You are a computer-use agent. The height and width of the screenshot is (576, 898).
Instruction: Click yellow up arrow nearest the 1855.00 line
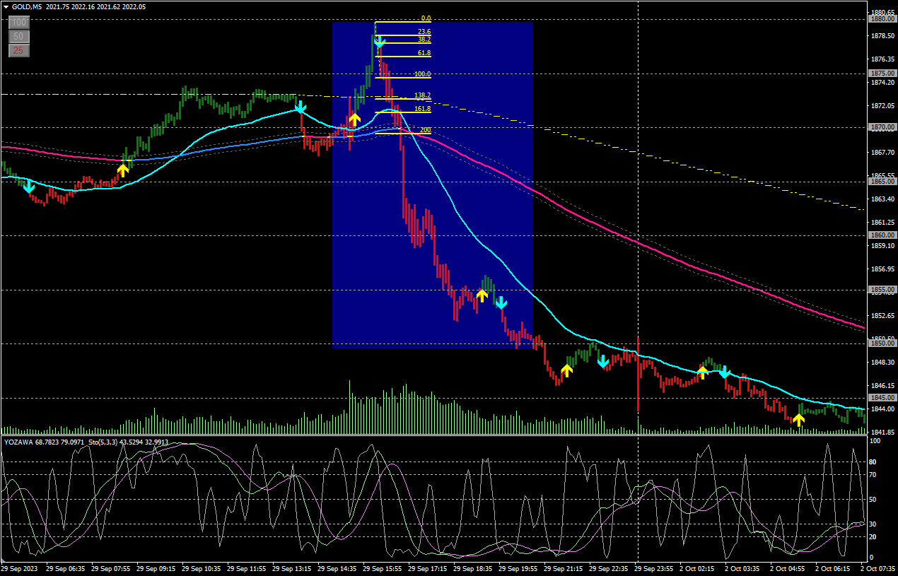click(482, 295)
